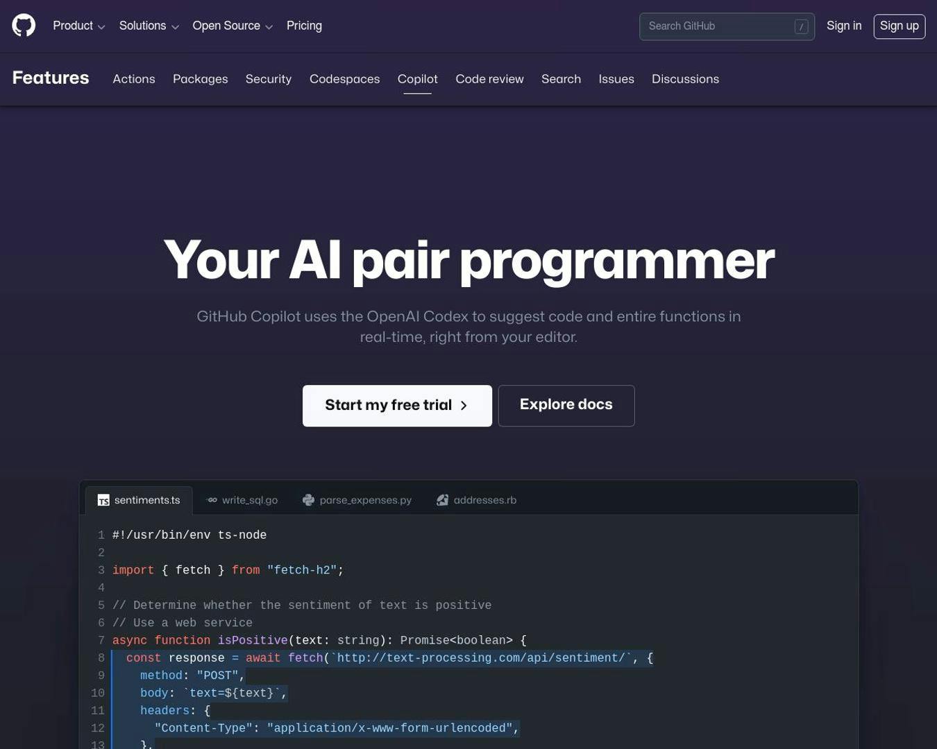The height and width of the screenshot is (749, 937).
Task: Select the sentiments.ts file tab
Action: (139, 500)
